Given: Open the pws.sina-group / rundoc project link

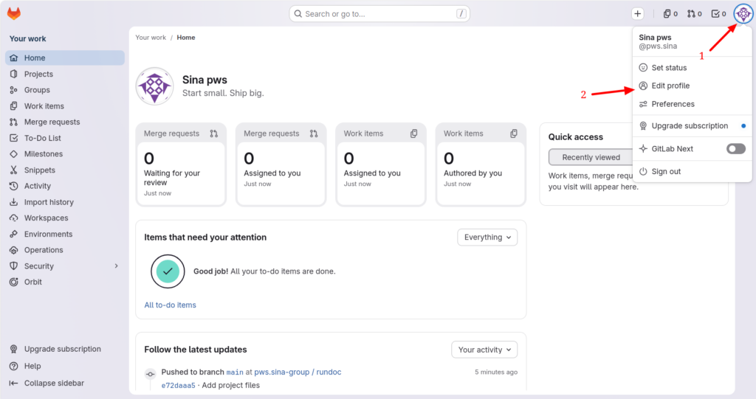Looking at the screenshot, I should pos(298,372).
